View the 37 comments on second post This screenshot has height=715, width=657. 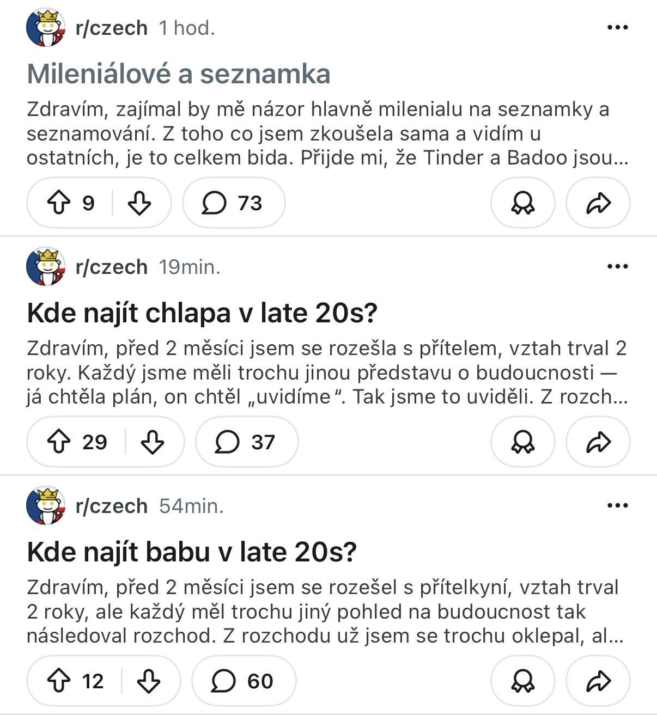(x=246, y=442)
